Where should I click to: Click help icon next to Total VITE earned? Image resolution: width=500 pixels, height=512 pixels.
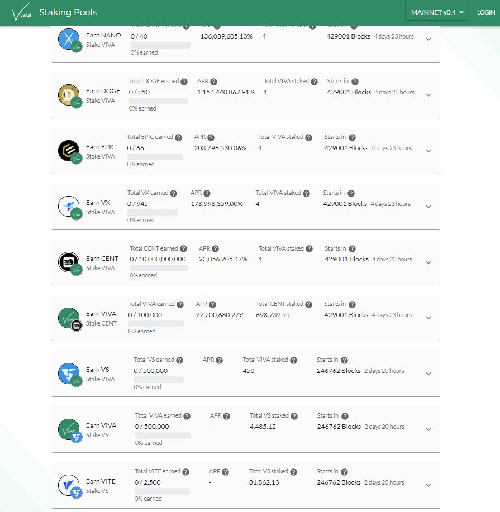185,472
